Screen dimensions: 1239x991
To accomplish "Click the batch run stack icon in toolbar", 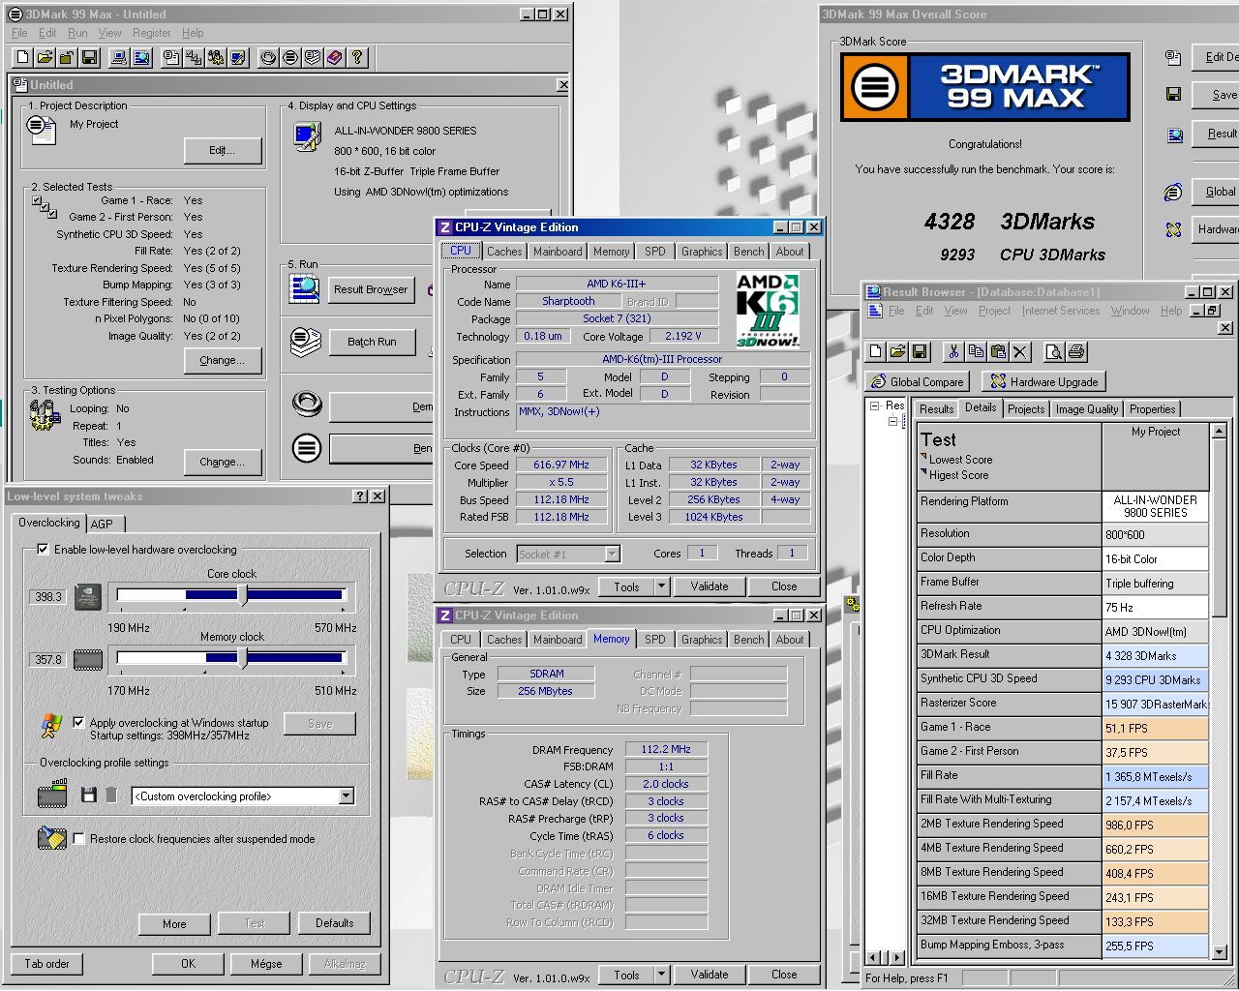I will (x=313, y=58).
